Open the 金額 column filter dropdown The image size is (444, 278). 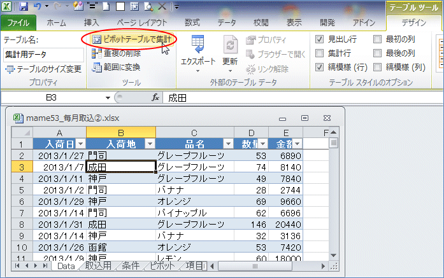297,144
